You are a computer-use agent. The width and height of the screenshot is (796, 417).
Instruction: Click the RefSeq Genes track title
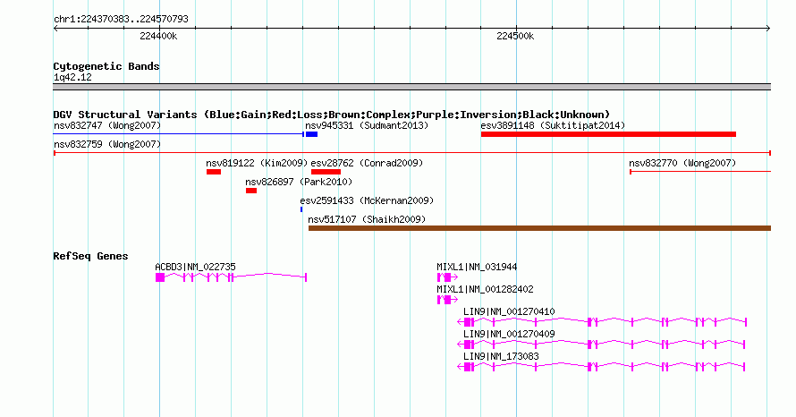(x=90, y=256)
